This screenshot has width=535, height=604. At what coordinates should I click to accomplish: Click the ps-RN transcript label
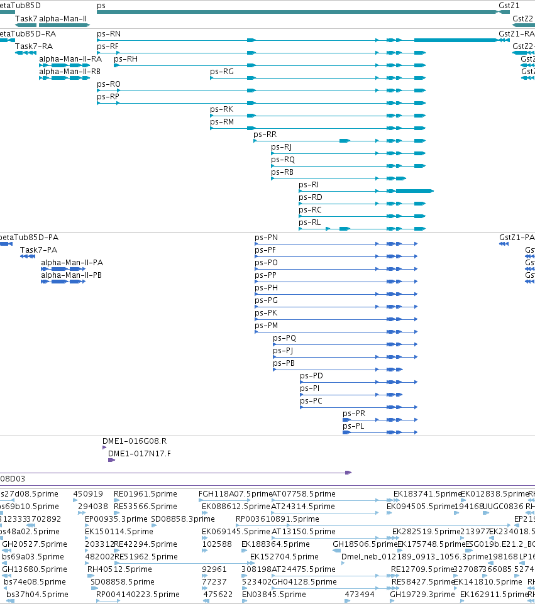[109, 34]
